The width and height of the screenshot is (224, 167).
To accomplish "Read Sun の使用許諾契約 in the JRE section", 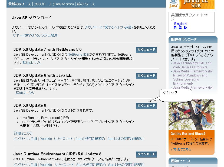I will point(91,165).
